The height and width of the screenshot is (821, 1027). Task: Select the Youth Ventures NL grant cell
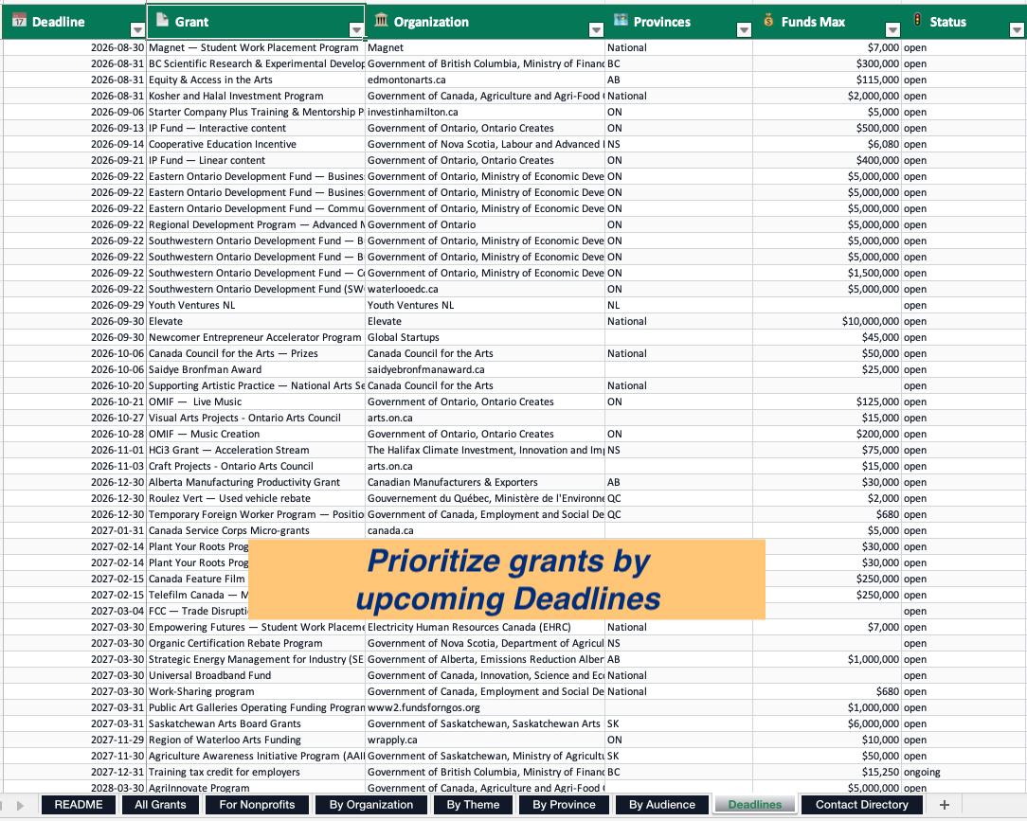(x=256, y=305)
